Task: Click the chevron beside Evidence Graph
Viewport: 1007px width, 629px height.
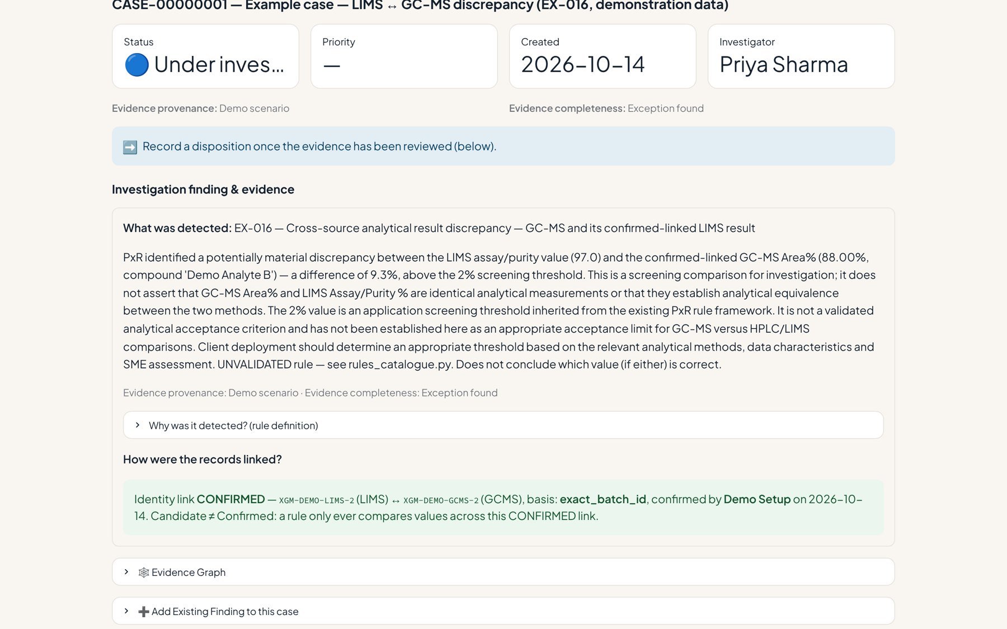Action: (x=126, y=572)
